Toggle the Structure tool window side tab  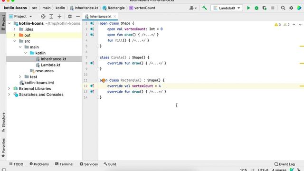[x=3, y=123]
